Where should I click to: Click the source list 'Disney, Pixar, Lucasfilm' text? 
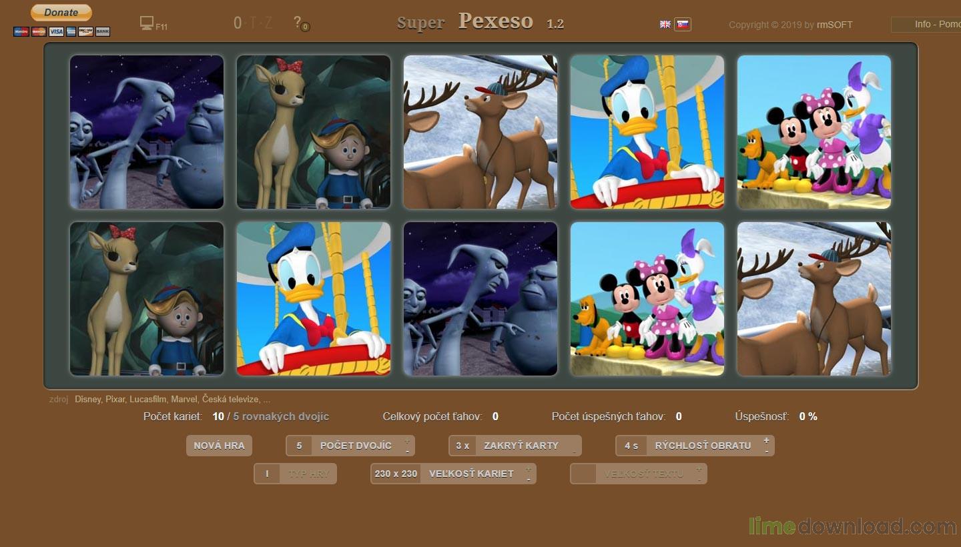point(172,399)
